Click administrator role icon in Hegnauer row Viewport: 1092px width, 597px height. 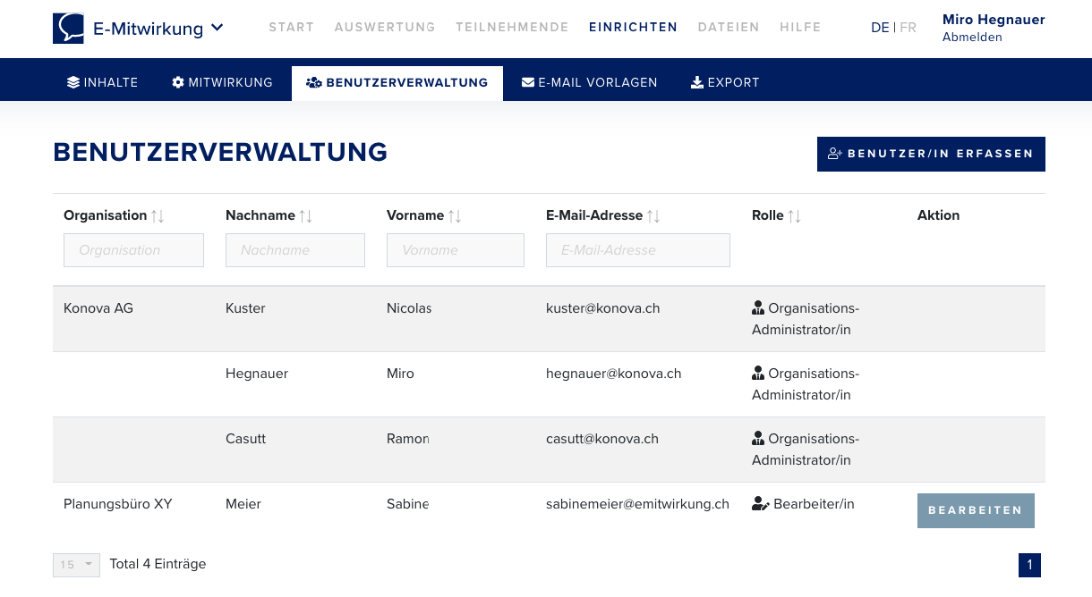[x=758, y=373]
